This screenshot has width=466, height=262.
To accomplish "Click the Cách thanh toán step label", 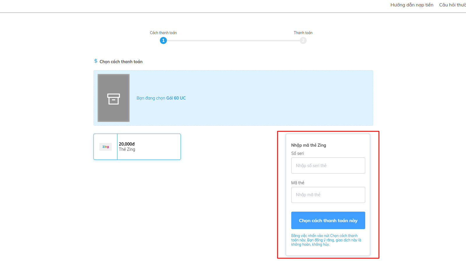I will coord(163,33).
